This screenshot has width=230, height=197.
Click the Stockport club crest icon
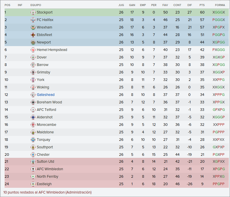point(33,12)
